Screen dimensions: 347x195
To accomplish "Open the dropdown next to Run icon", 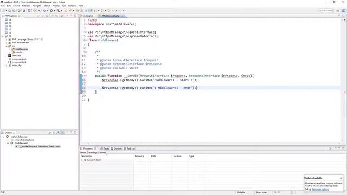I will [54, 11].
